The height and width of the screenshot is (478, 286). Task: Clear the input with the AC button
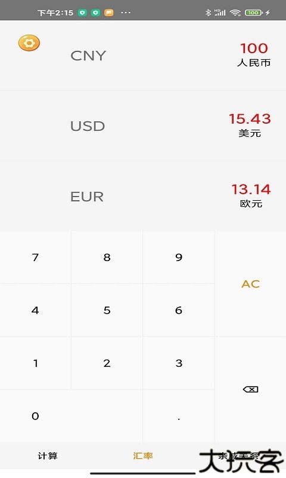[250, 284]
